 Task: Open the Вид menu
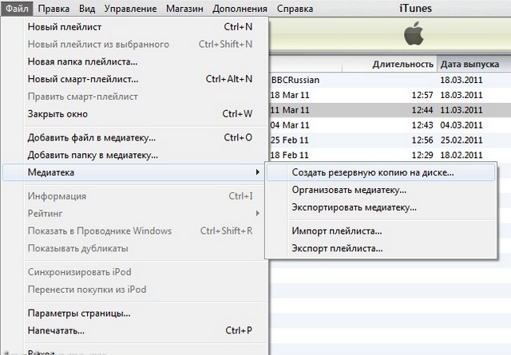pyautogui.click(x=87, y=9)
